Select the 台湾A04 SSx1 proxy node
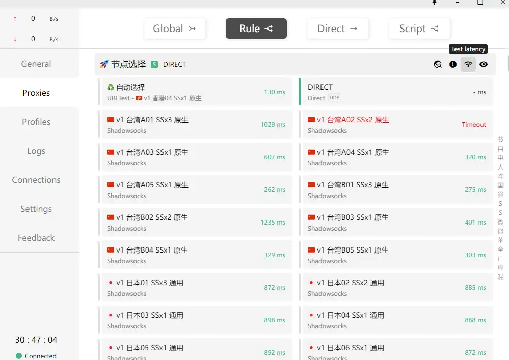The width and height of the screenshot is (509, 360). click(353, 152)
